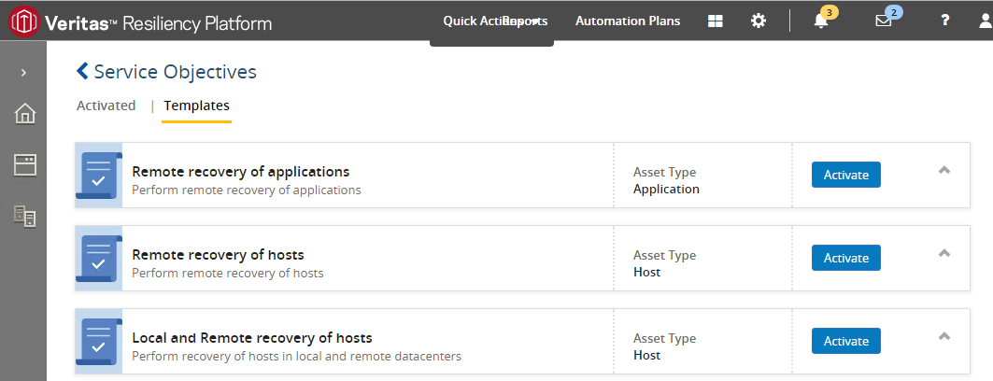993x381 pixels.
Task: Click the template icon for Remote recovery of hosts
Action: pyautogui.click(x=99, y=259)
